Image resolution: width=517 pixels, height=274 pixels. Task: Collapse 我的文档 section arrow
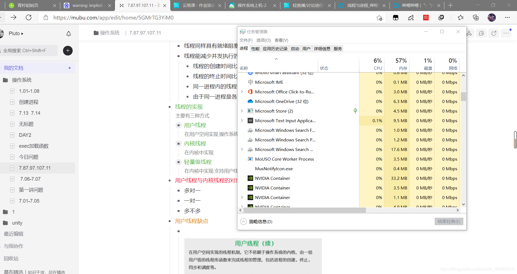pos(70,68)
